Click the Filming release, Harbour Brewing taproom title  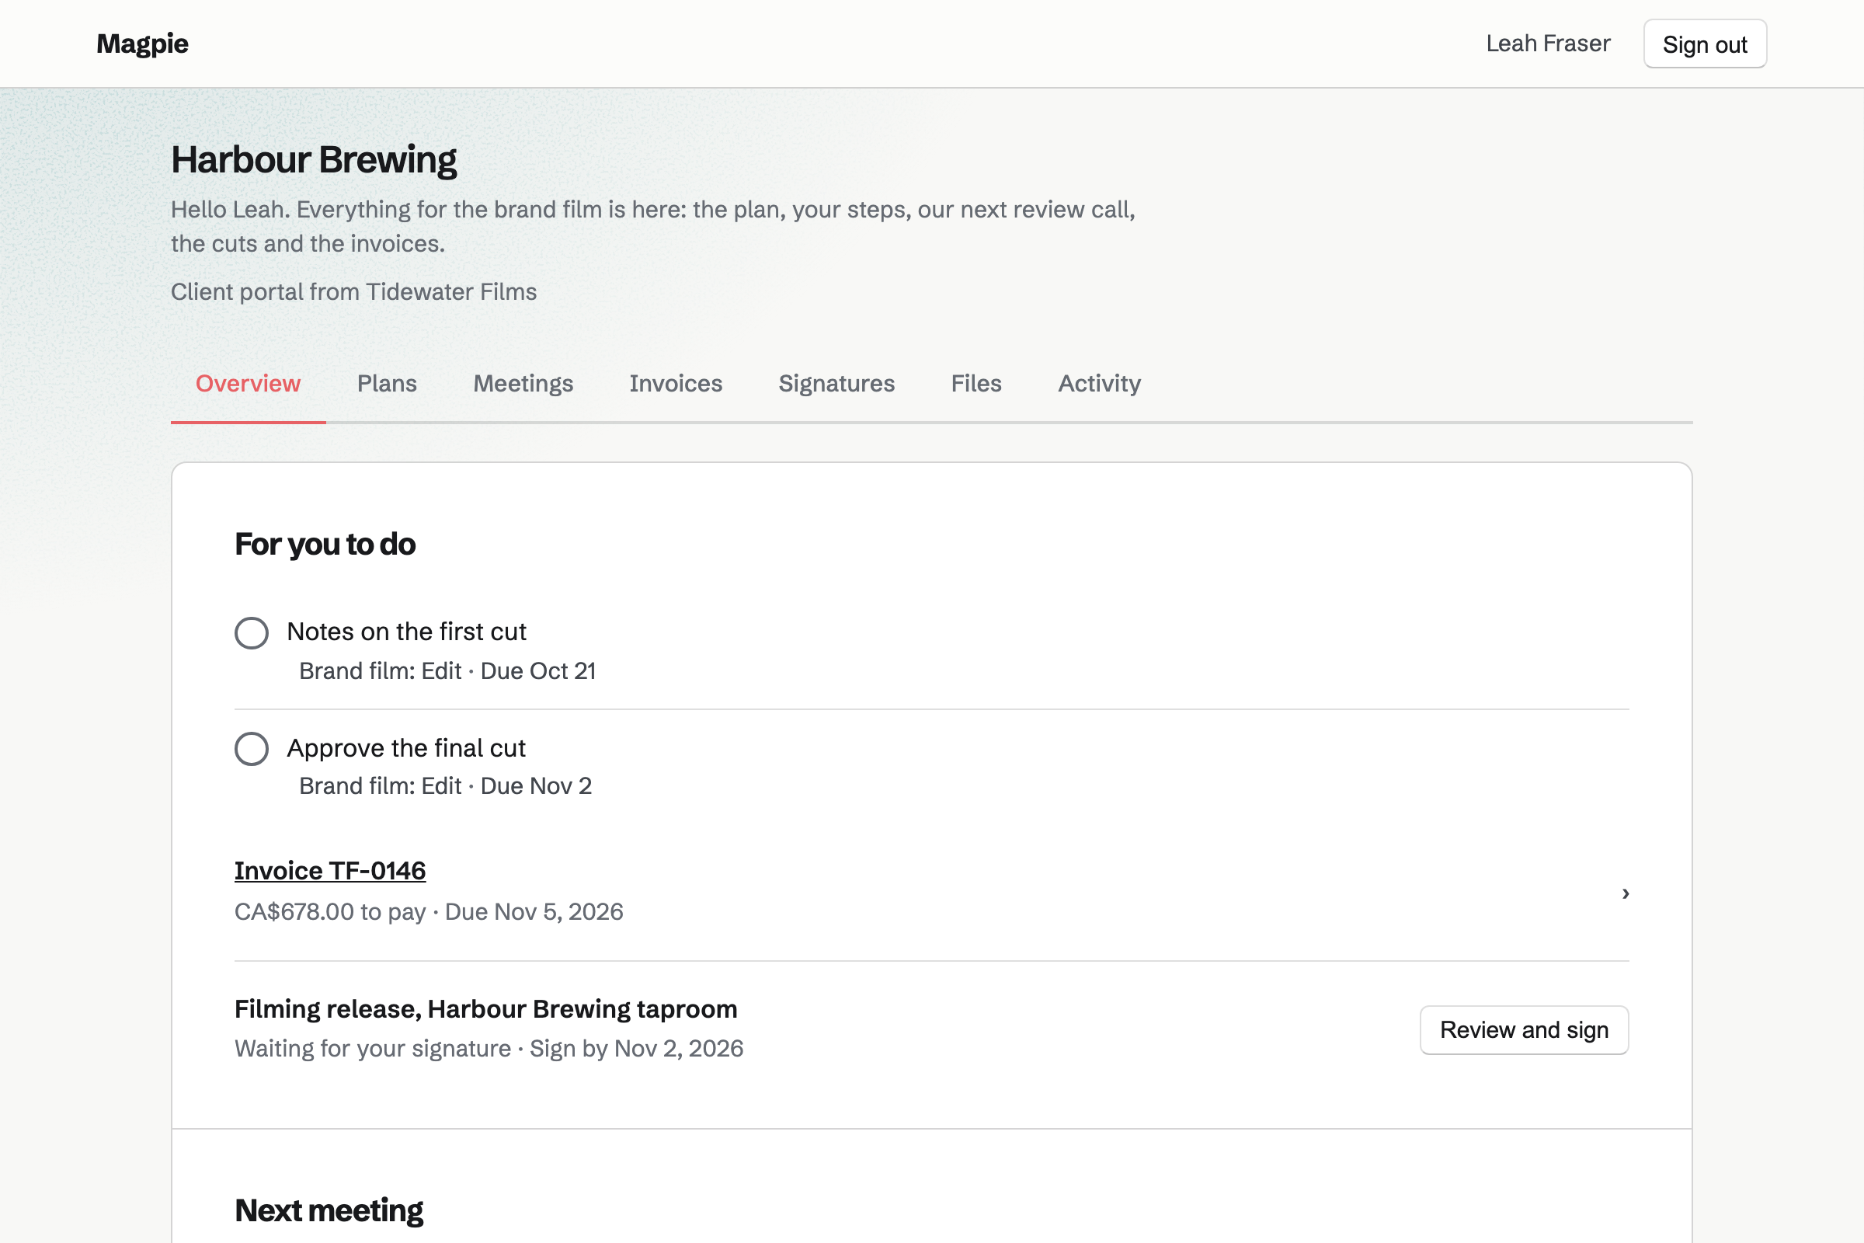pos(486,1009)
